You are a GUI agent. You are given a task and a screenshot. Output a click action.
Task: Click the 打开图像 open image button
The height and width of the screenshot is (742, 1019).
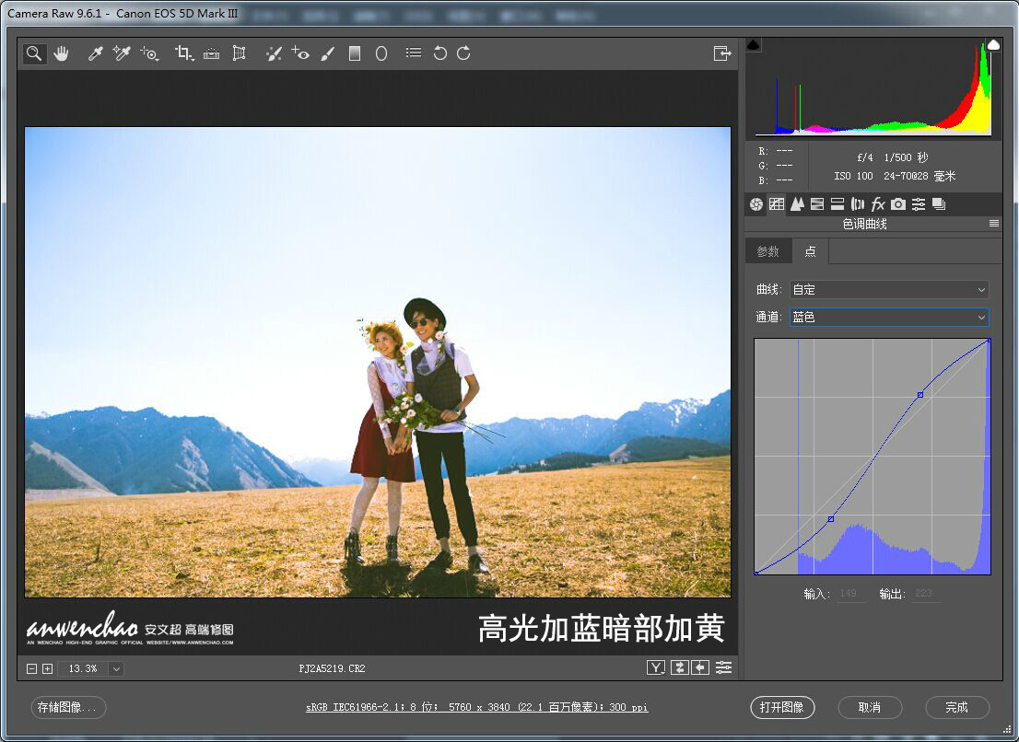(x=782, y=707)
